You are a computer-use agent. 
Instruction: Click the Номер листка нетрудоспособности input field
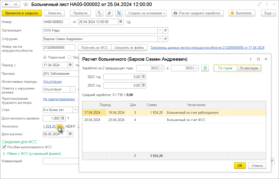pos(59,47)
